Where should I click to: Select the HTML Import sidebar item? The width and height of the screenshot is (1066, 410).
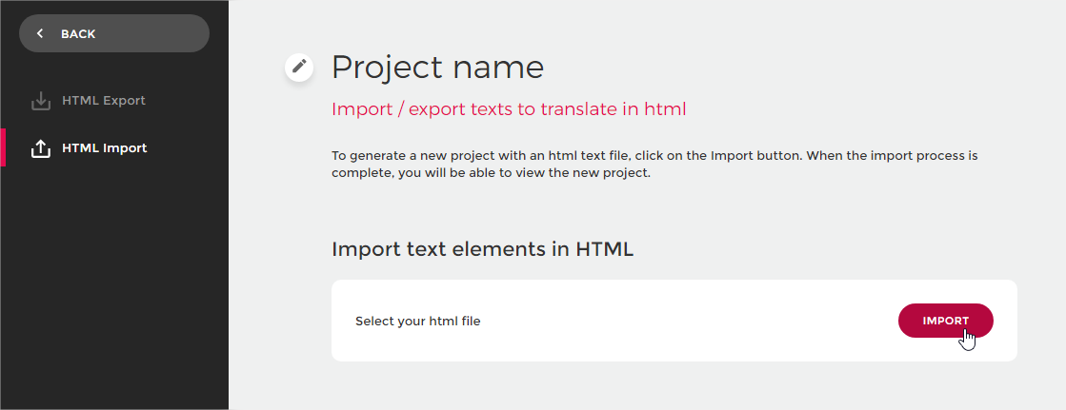[114, 148]
